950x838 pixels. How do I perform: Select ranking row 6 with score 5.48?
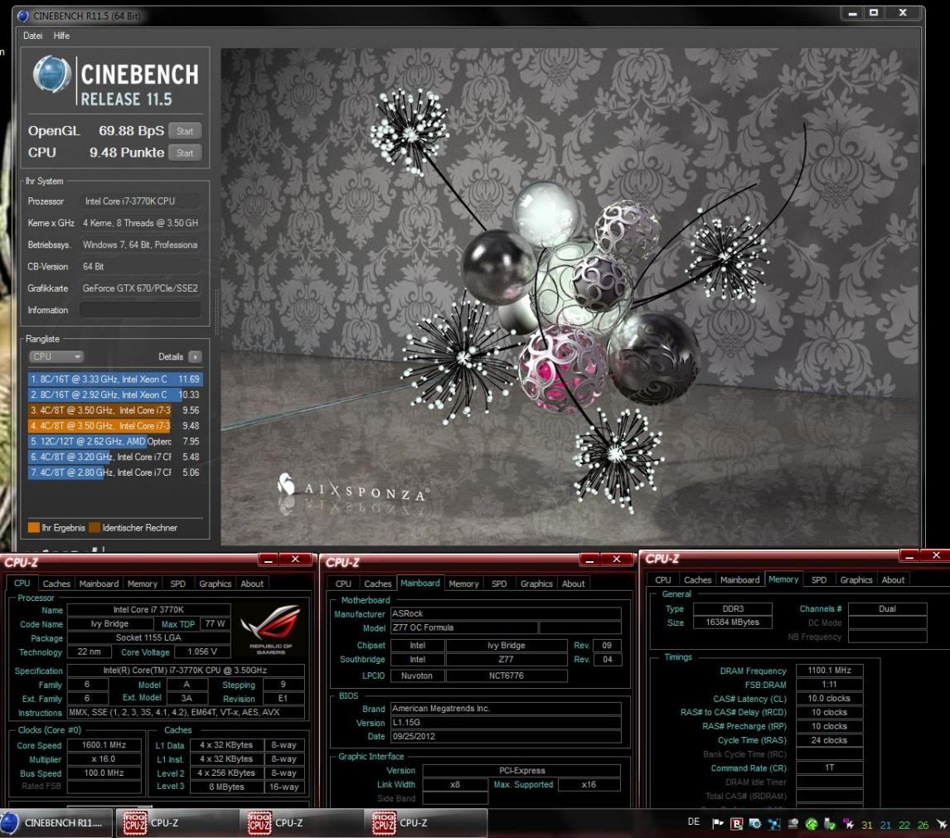(115, 457)
